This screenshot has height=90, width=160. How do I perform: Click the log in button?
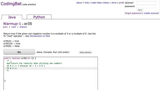140,10
